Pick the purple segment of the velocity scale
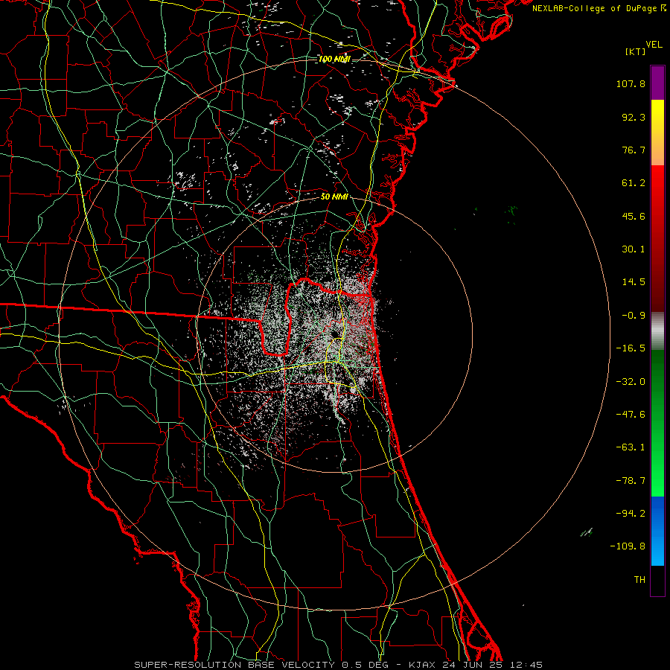The image size is (670, 670). [657, 83]
